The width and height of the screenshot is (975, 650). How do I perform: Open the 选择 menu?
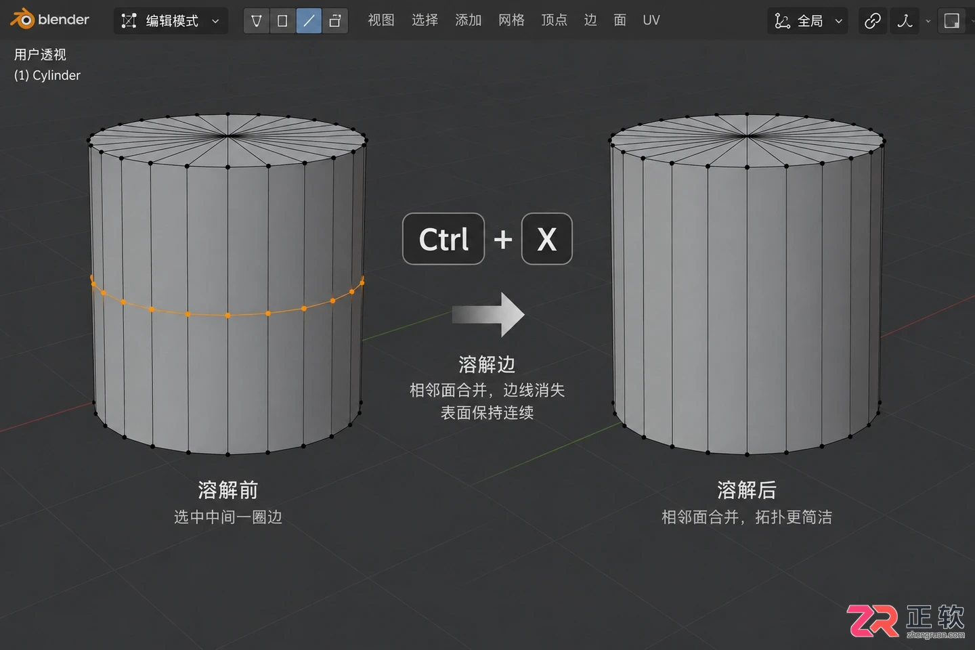tap(425, 20)
